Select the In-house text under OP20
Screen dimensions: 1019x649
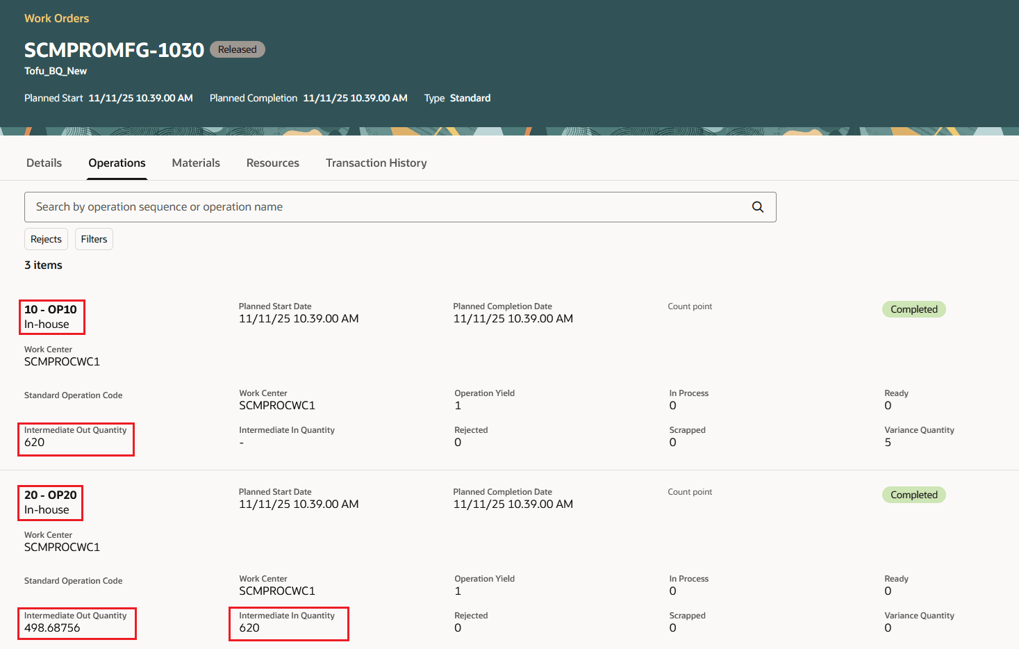pos(47,510)
